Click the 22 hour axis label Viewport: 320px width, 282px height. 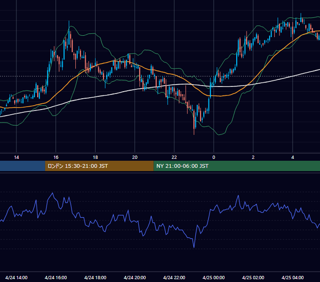pyautogui.click(x=174, y=157)
